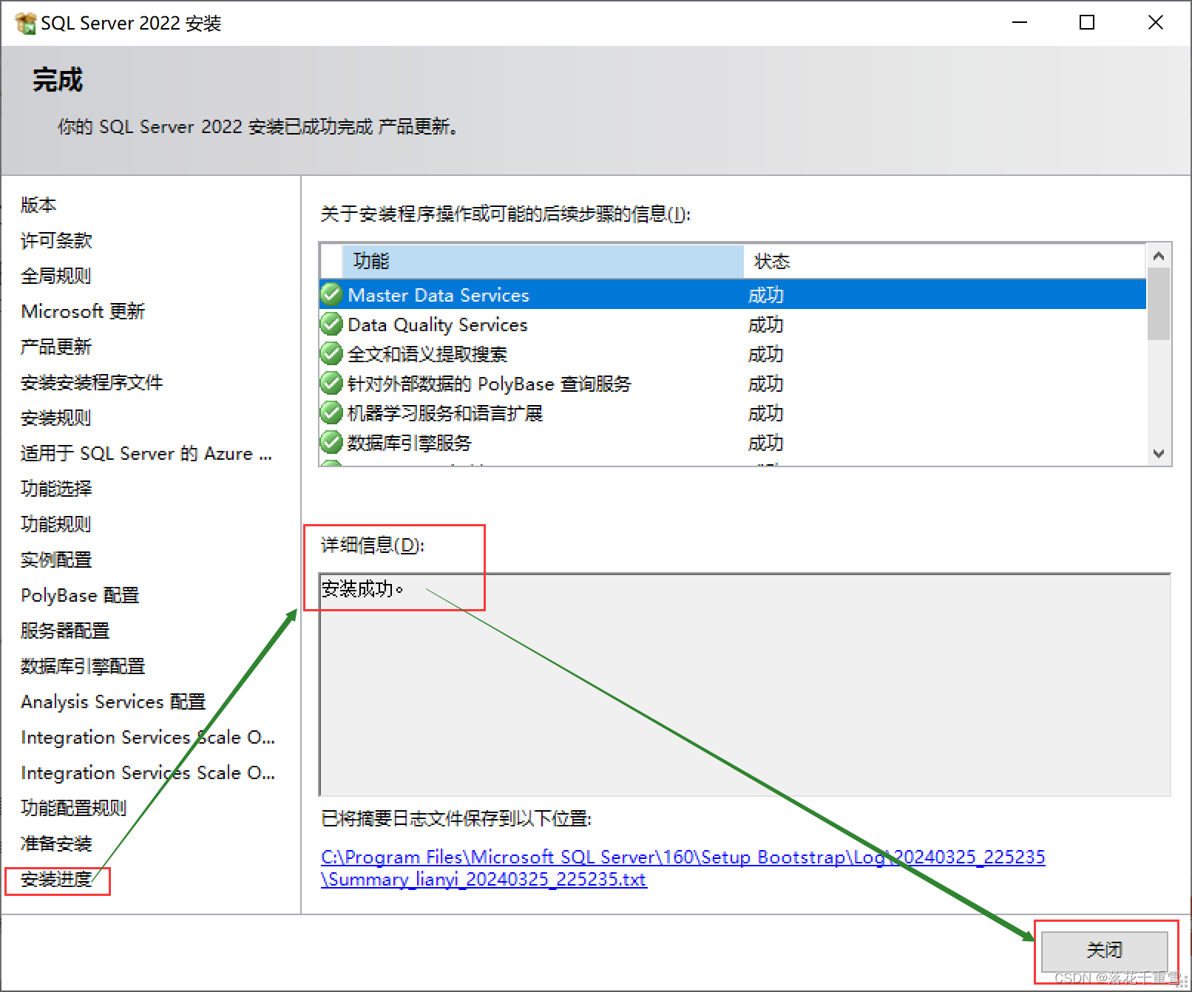This screenshot has height=992, width=1192.
Task: Click 成功 status of Data Quality Services
Action: (x=765, y=325)
